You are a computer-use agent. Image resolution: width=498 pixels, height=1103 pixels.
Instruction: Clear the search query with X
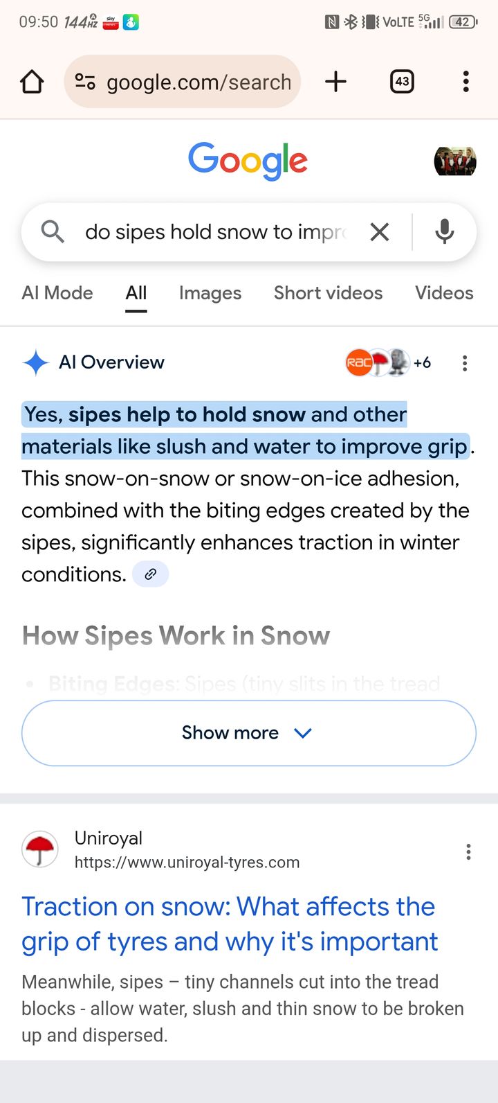tap(380, 232)
